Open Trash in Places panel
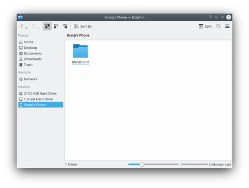 coord(40,65)
